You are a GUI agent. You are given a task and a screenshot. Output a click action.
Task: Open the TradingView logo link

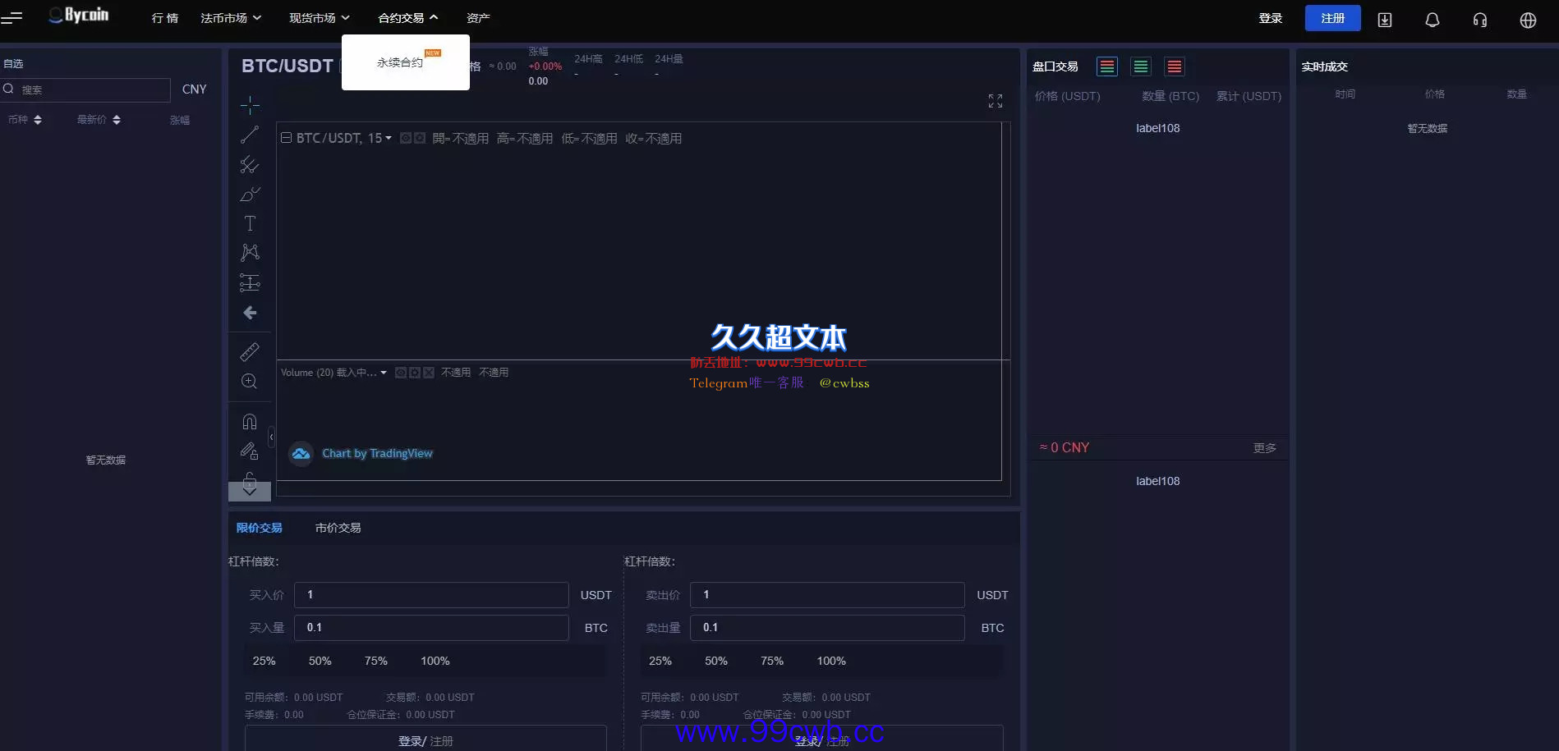tap(301, 454)
